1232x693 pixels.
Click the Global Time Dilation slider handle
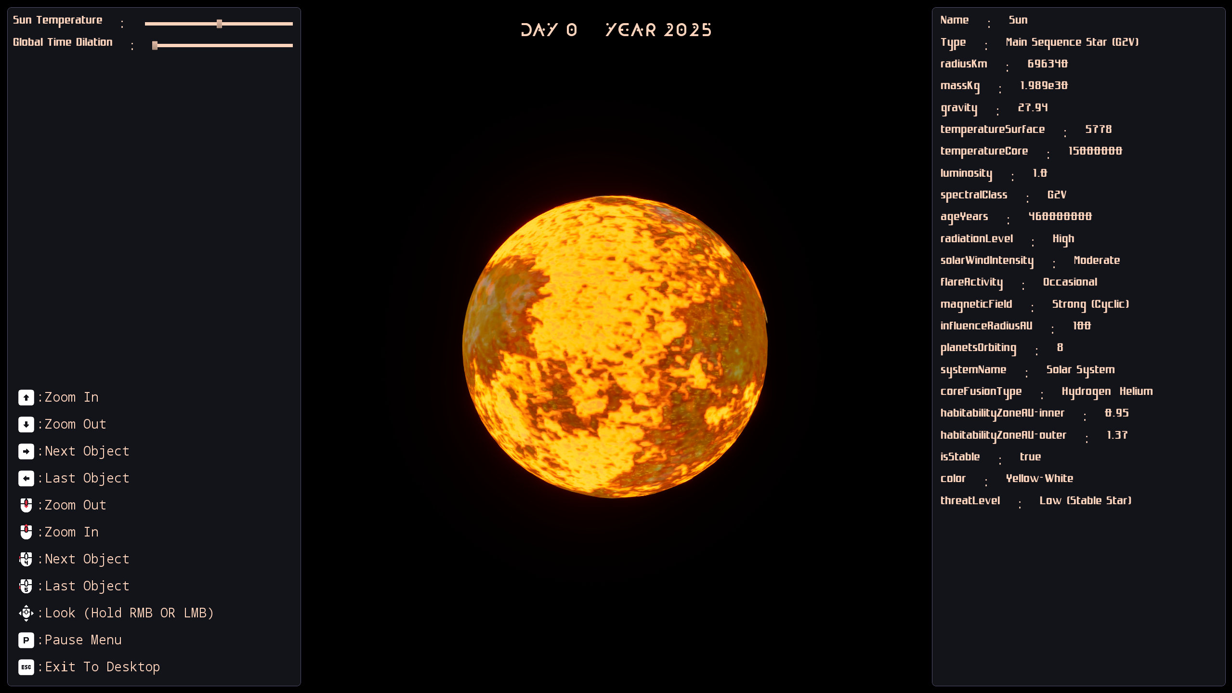155,45
